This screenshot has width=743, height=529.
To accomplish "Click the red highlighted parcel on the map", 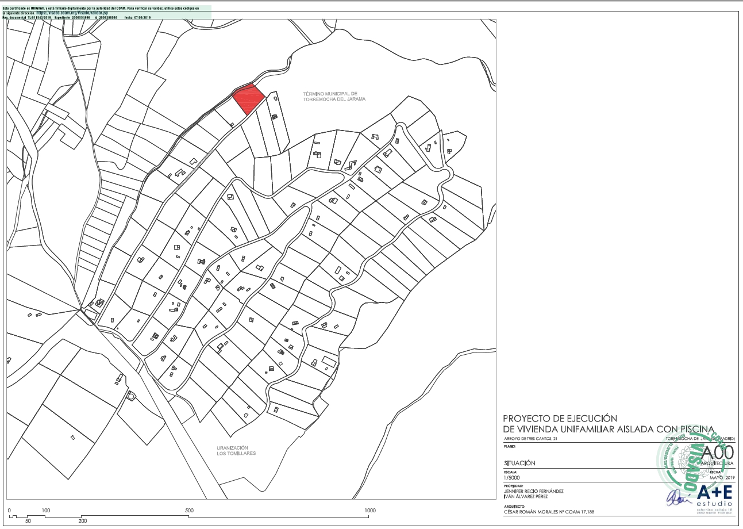I will coord(249,99).
